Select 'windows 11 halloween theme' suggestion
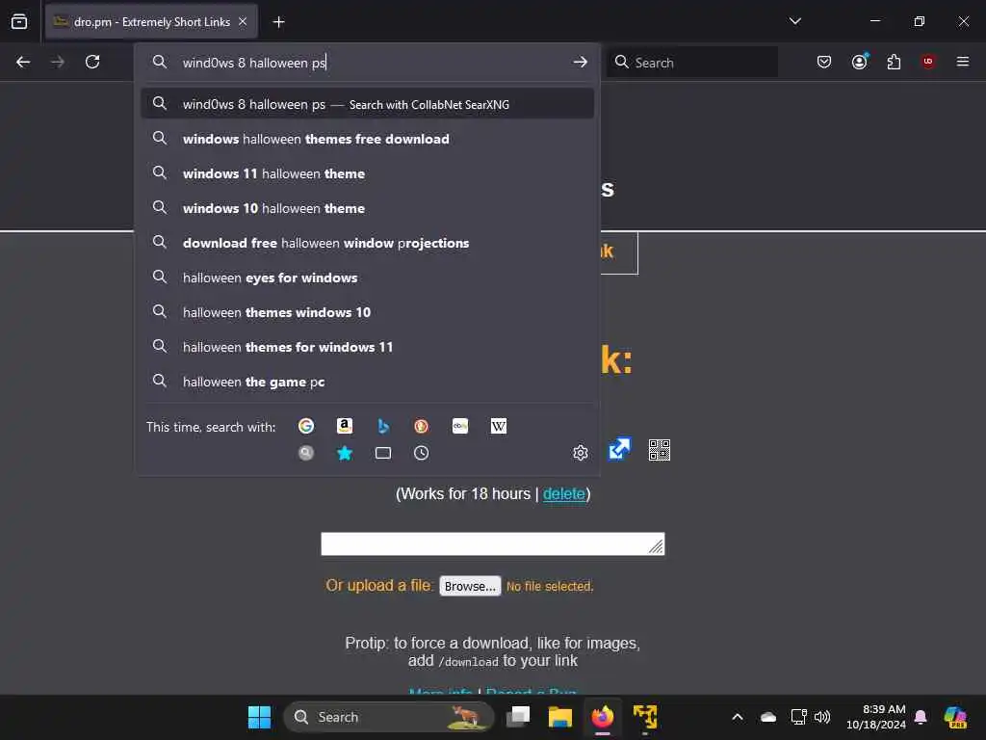Viewport: 986px width, 740px height. click(x=367, y=173)
